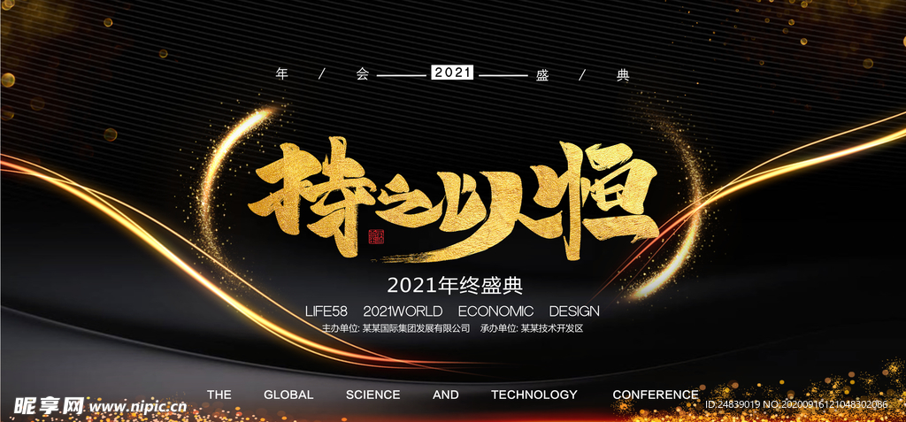Click the "承办单位: 某某技术开发区" line

(x=532, y=328)
